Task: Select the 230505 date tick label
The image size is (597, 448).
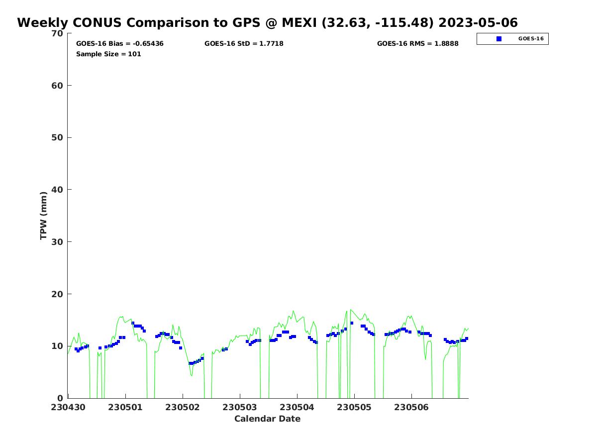Action: coord(354,407)
